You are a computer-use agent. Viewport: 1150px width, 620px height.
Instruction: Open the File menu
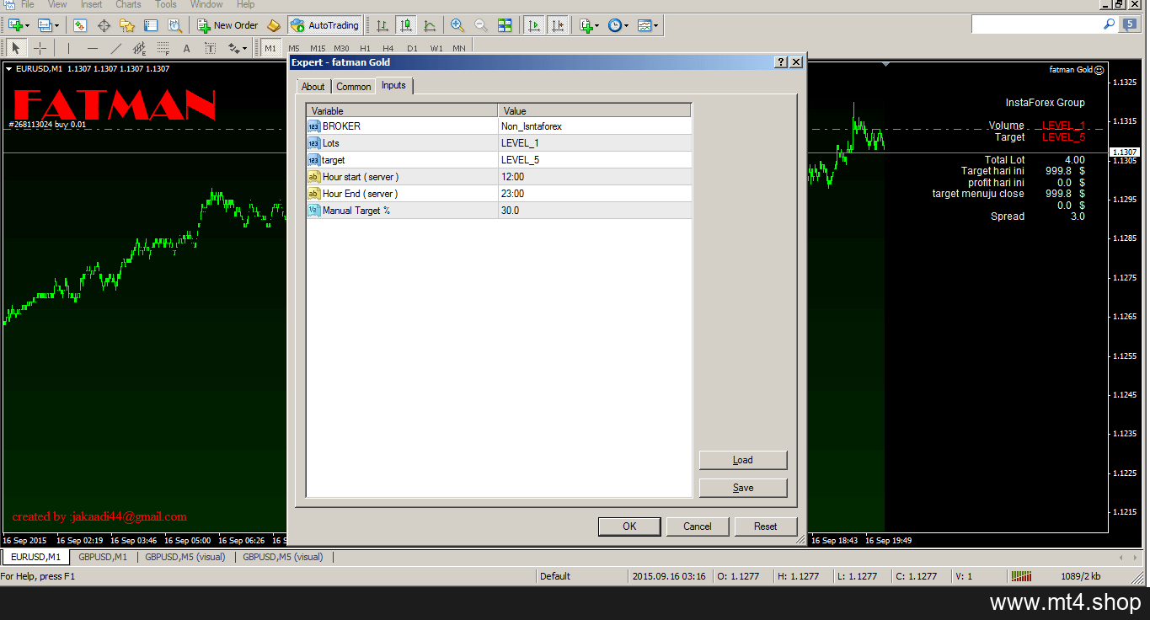28,4
